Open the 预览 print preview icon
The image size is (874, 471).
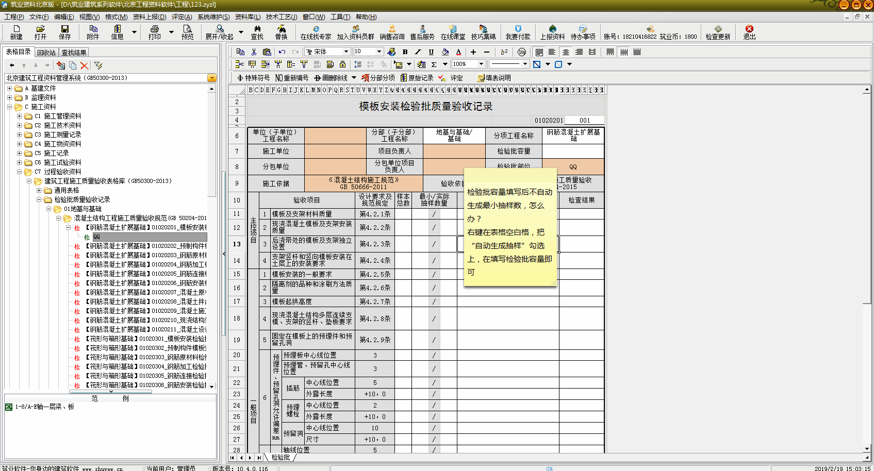pyautogui.click(x=187, y=32)
